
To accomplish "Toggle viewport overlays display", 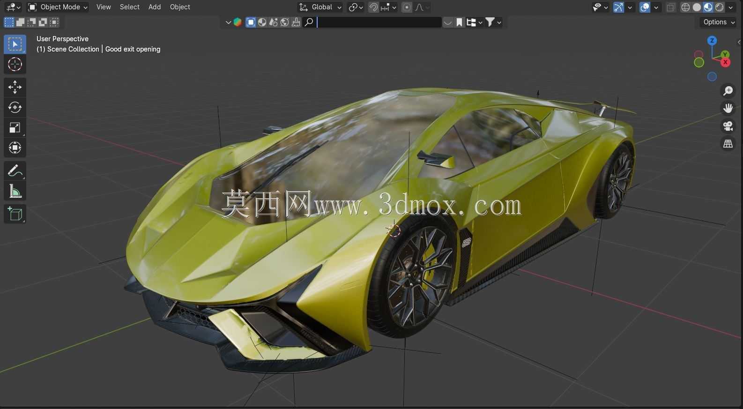I will [x=645, y=7].
